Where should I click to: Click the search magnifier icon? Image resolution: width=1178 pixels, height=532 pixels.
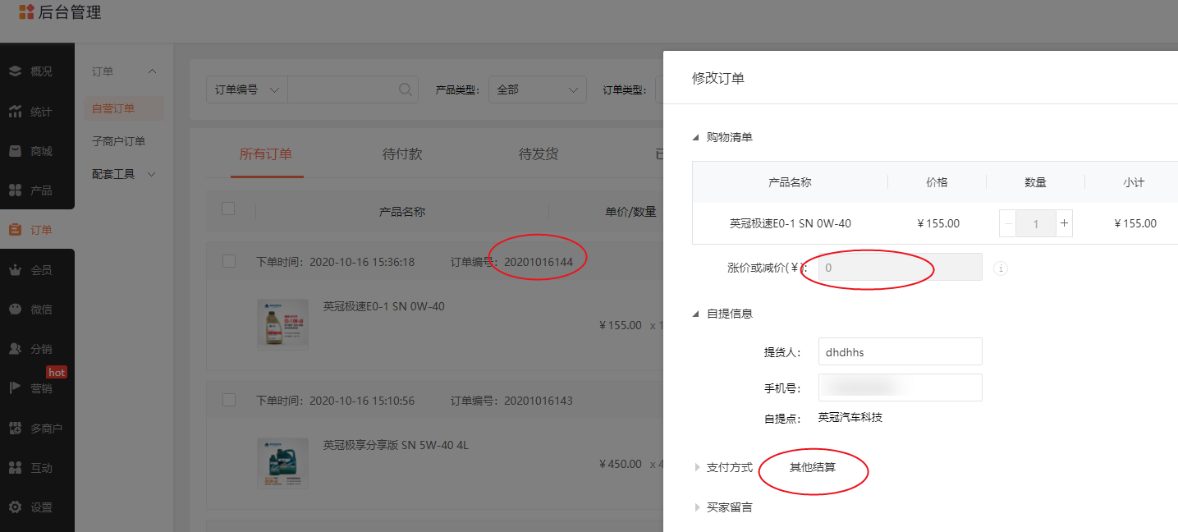(406, 89)
